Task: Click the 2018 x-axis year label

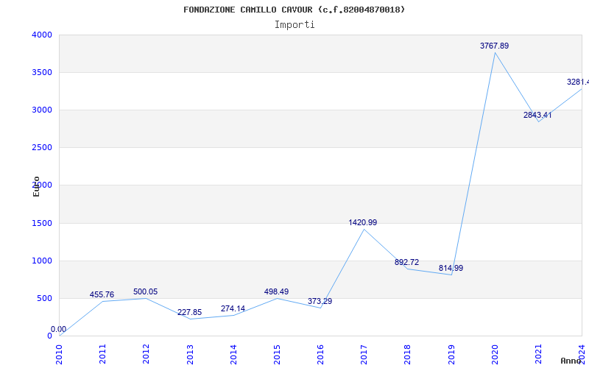Action: (x=408, y=354)
